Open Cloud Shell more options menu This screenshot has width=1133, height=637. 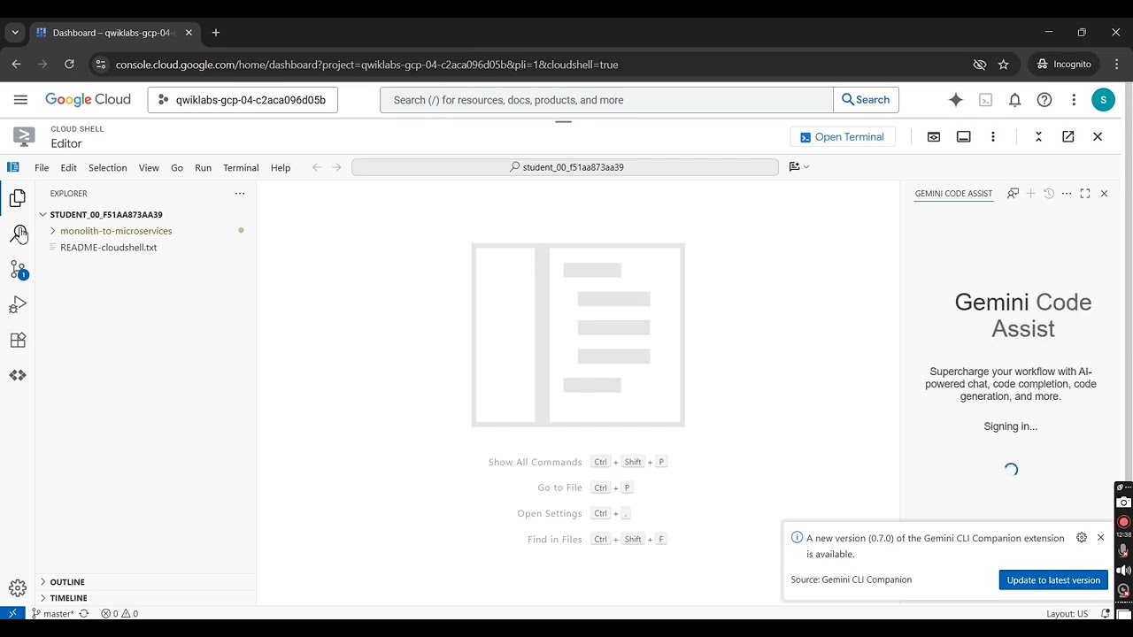click(993, 137)
